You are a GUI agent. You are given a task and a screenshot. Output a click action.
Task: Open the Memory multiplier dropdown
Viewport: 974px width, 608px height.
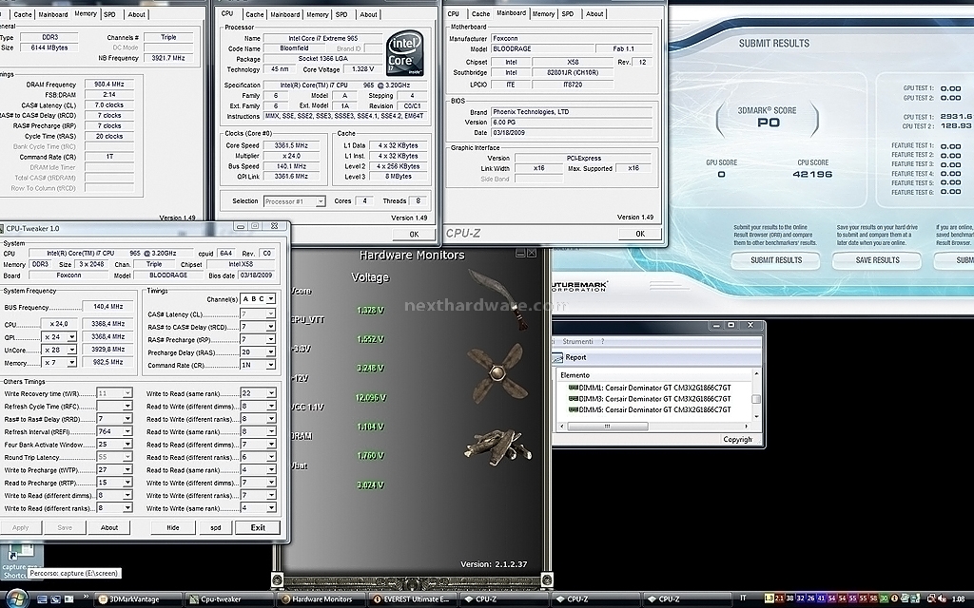71,362
